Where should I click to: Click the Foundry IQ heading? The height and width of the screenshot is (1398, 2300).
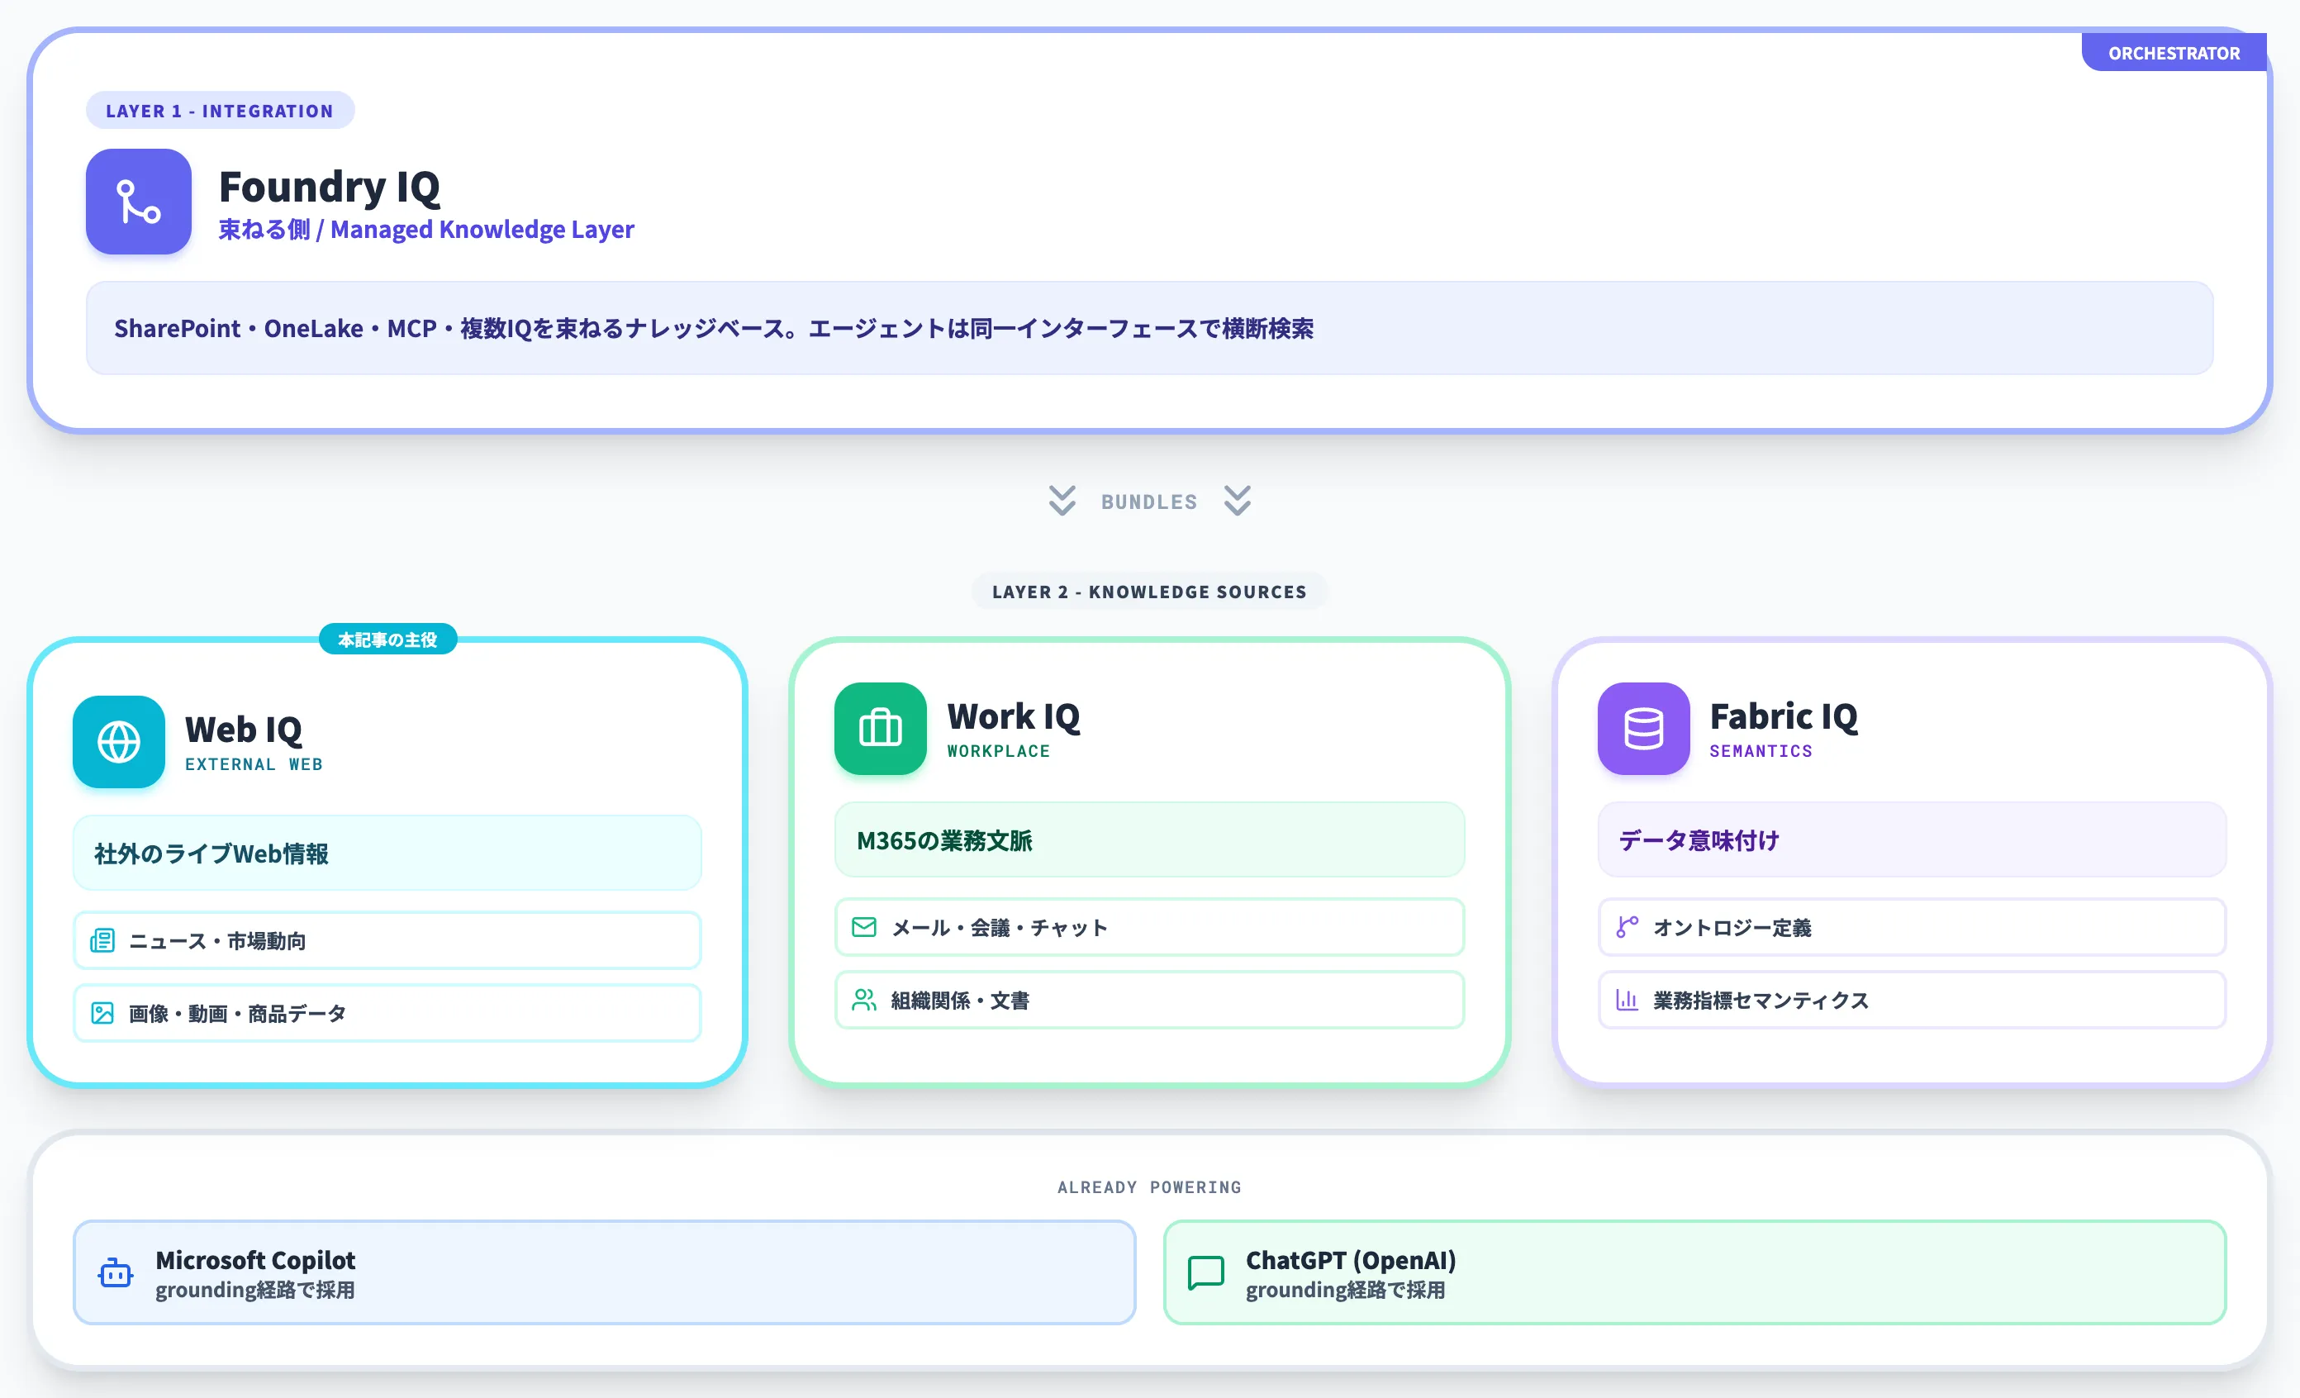pyautogui.click(x=329, y=187)
